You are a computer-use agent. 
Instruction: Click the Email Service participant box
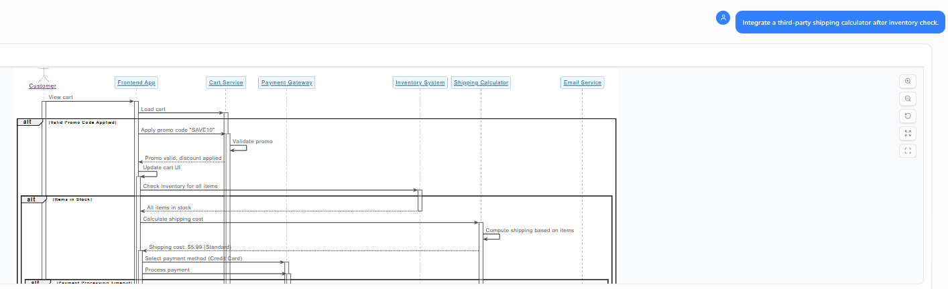click(582, 83)
